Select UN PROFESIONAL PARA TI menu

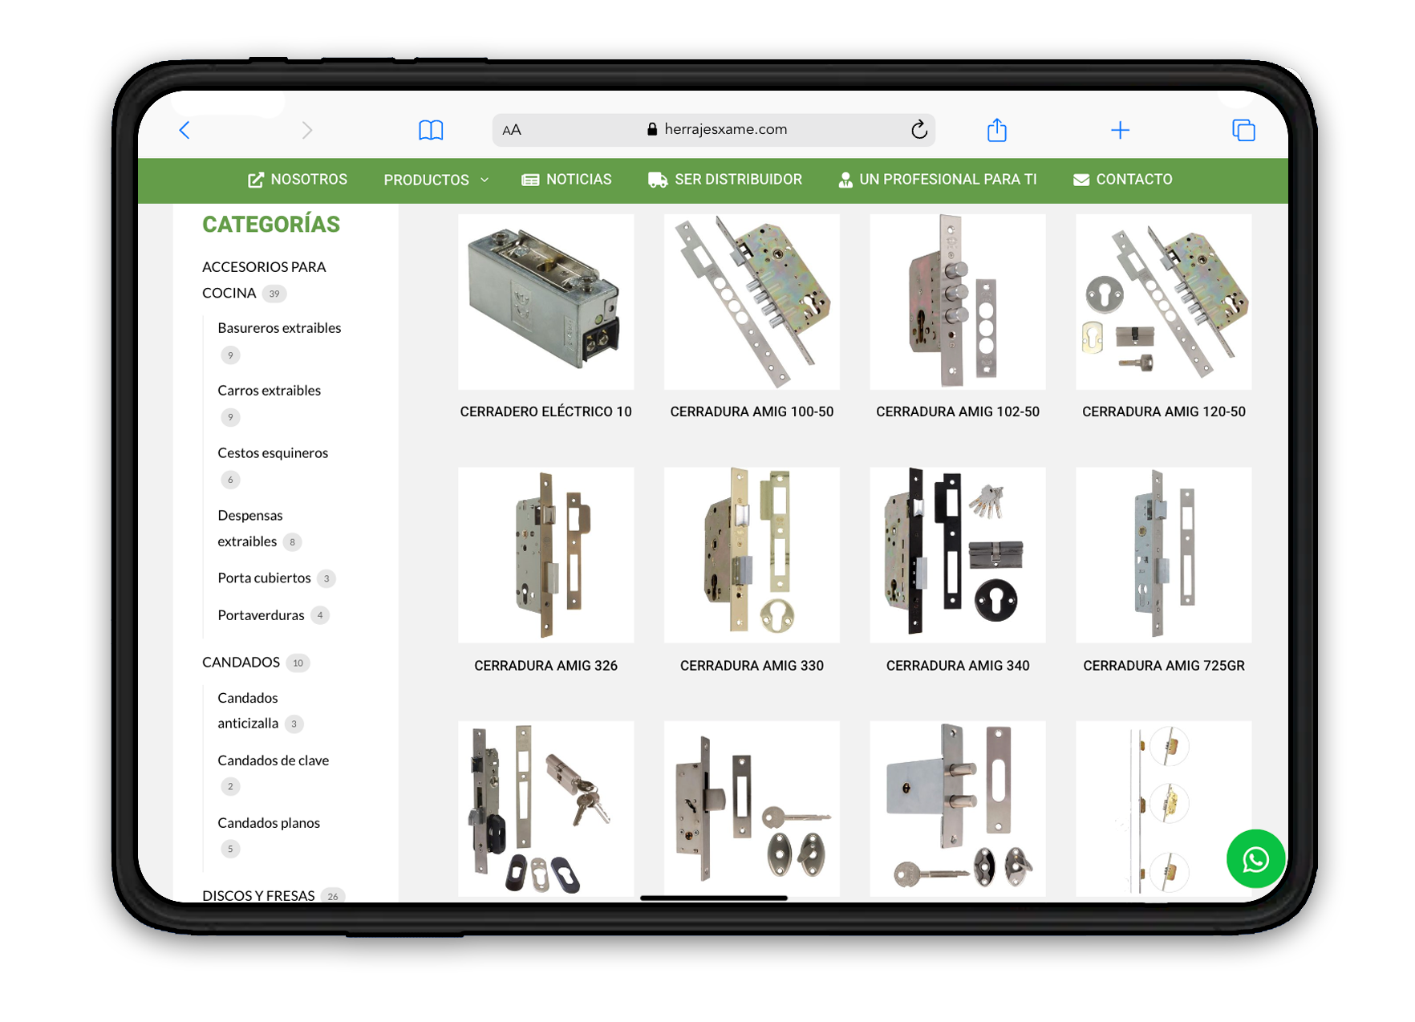click(x=937, y=180)
